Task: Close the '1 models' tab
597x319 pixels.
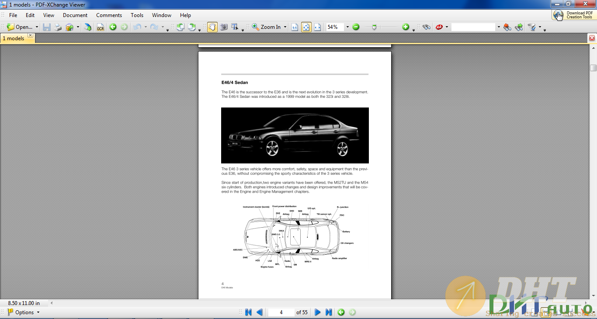Action: [x=31, y=35]
